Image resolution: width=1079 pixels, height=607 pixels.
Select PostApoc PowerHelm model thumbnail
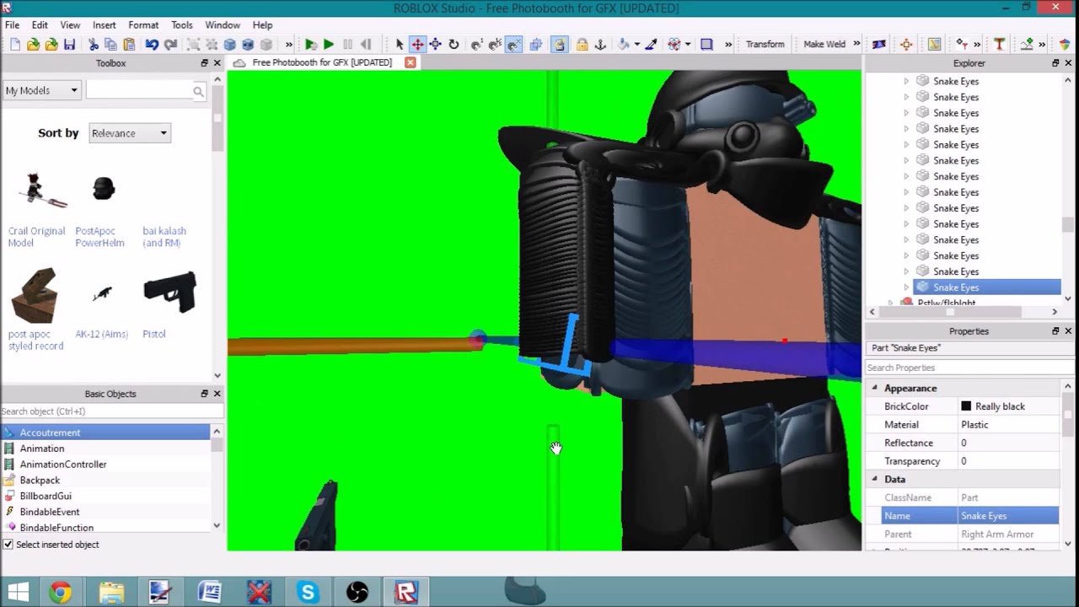pos(103,189)
